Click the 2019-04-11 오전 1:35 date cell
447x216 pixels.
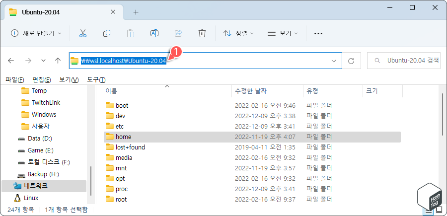[265, 147]
